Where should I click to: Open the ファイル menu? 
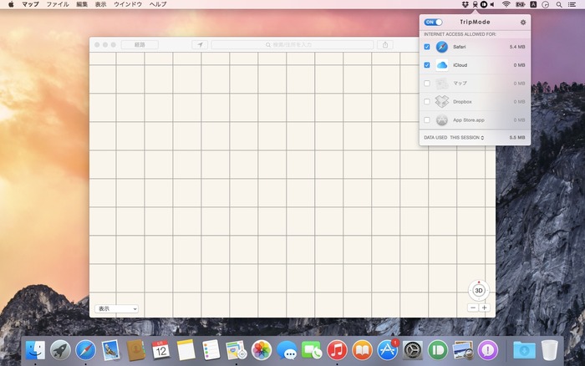pos(58,4)
